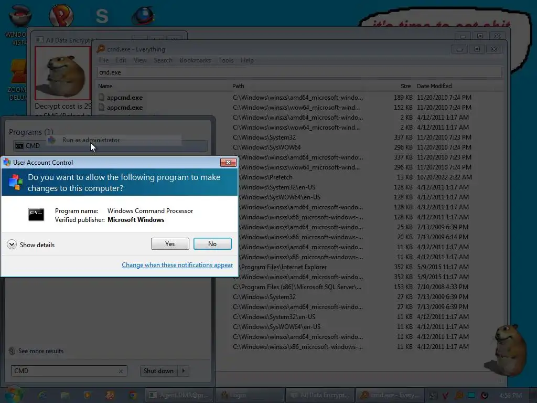Click the Everything magnifier title bar icon
Viewport: 537px width, 403px height.
click(x=101, y=49)
